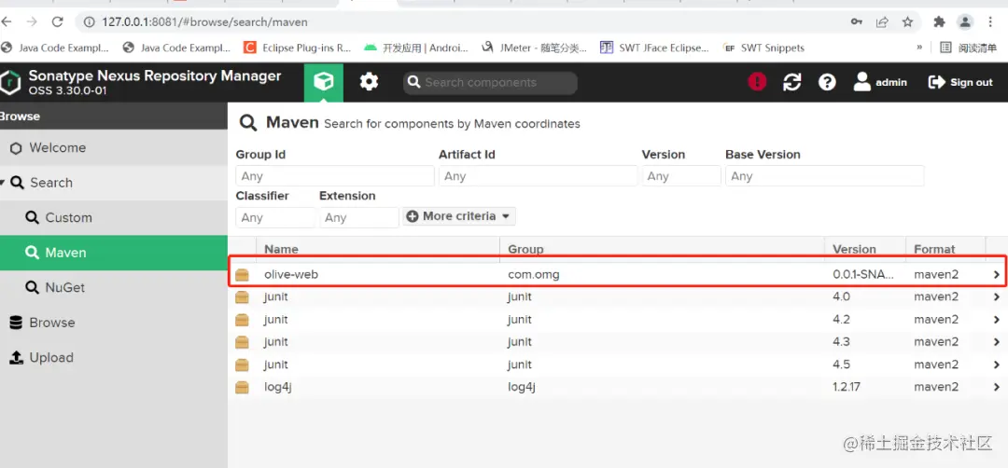Click the Group Id input field
Image resolution: width=1008 pixels, height=468 pixels.
(x=335, y=176)
